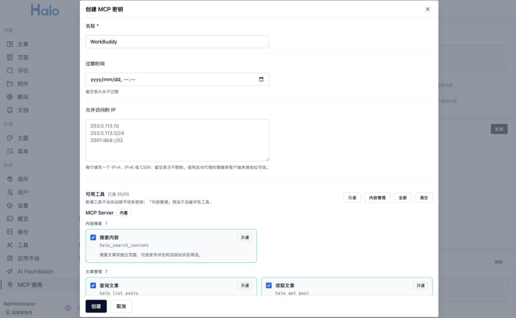Click the 应用市场 grid sidebar icon
The image size is (516, 318).
pyautogui.click(x=10, y=258)
